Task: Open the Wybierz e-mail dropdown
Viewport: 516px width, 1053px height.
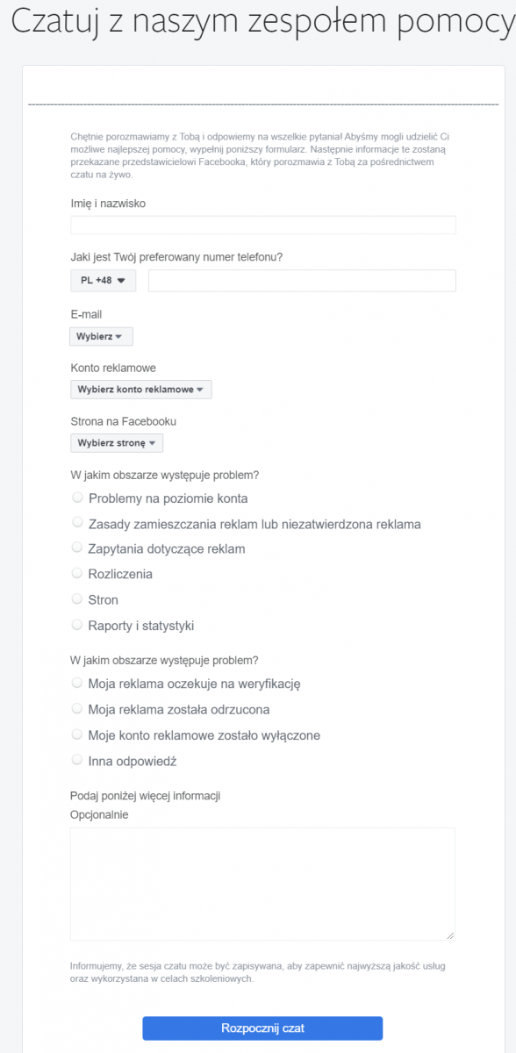Action: point(100,336)
